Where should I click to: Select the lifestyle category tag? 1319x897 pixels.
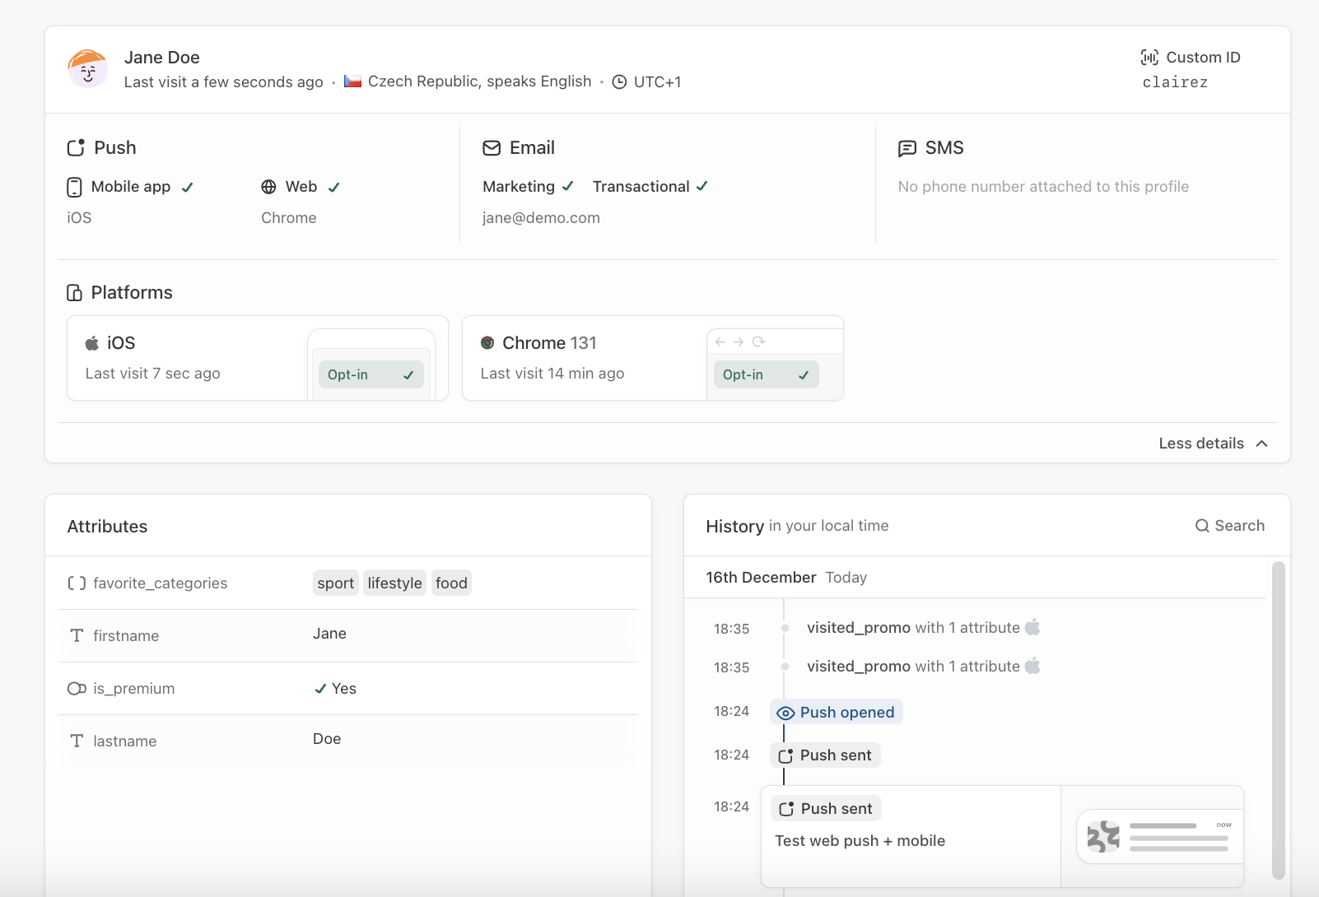point(394,583)
